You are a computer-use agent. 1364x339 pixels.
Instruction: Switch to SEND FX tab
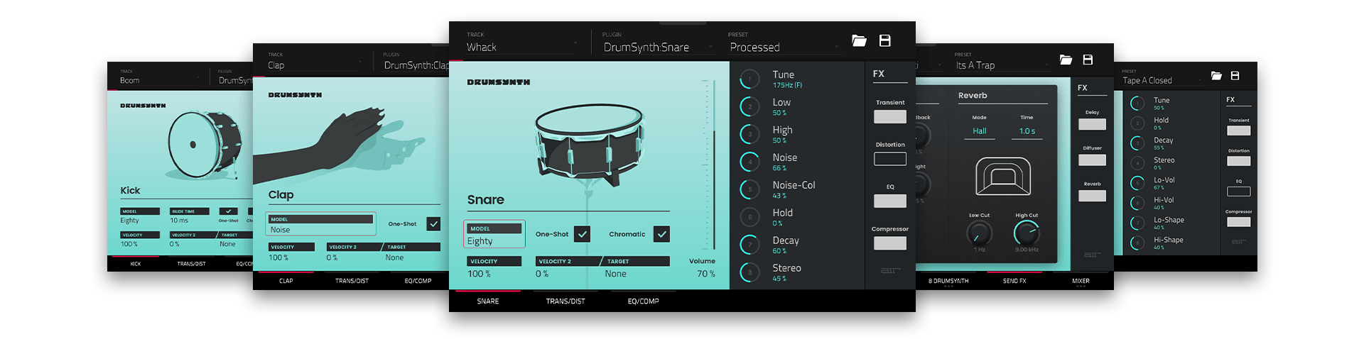click(1014, 281)
